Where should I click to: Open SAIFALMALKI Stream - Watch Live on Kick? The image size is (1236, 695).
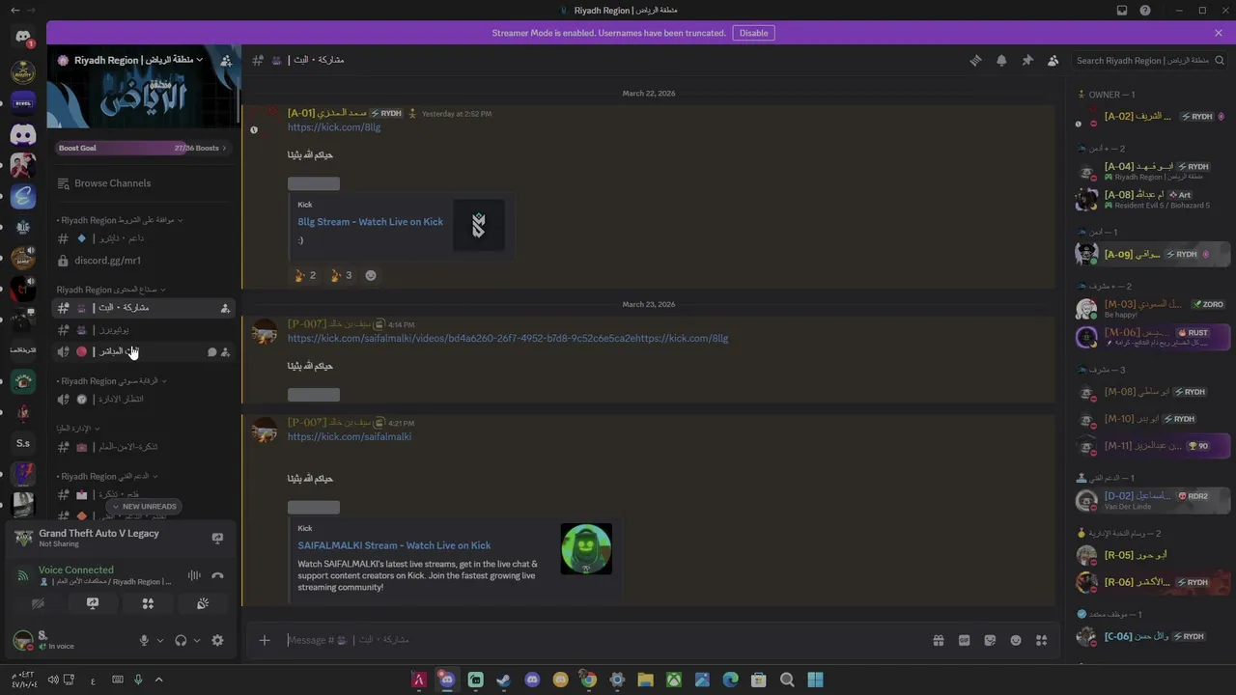[394, 545]
